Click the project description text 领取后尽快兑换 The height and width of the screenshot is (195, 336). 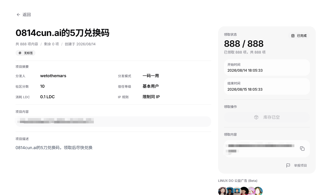coord(78,148)
